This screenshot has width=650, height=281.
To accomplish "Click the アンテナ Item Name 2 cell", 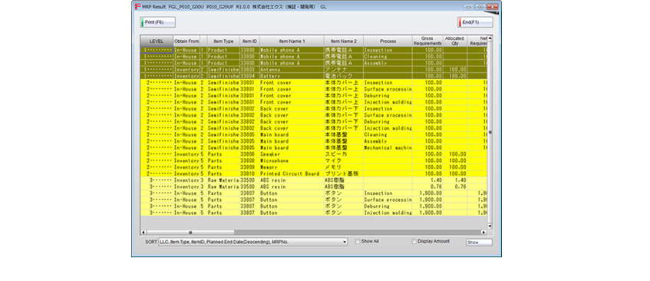I will (x=344, y=70).
